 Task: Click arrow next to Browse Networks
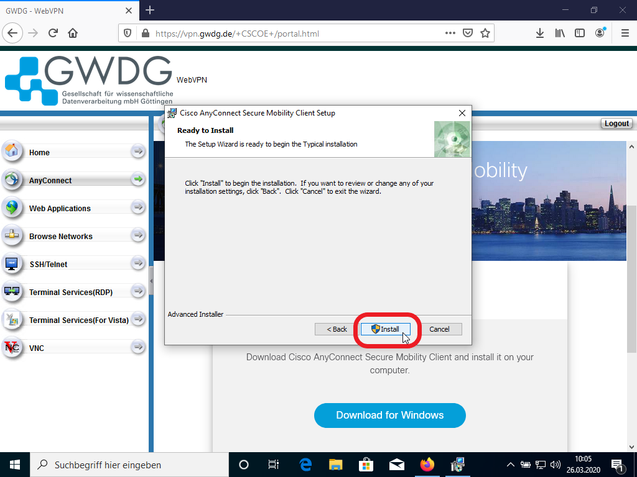pos(138,235)
